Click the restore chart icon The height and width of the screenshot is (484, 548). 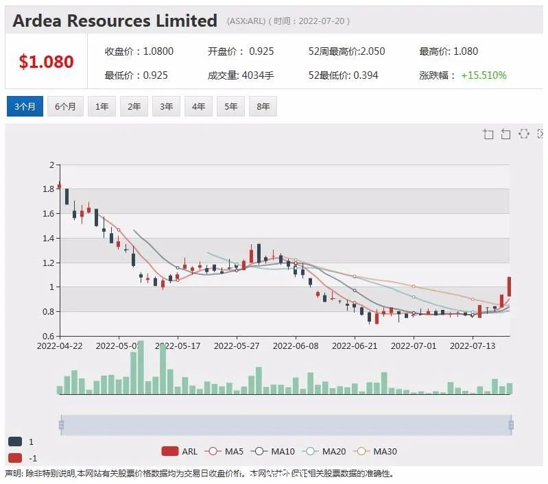point(523,134)
